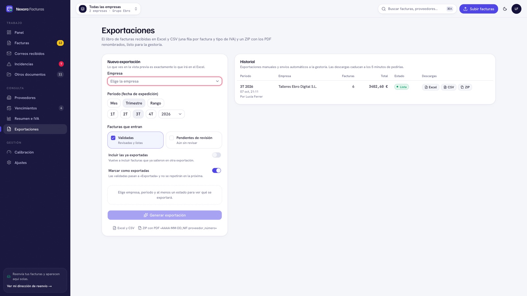Download the Excel file for 3T 2026

(430, 87)
